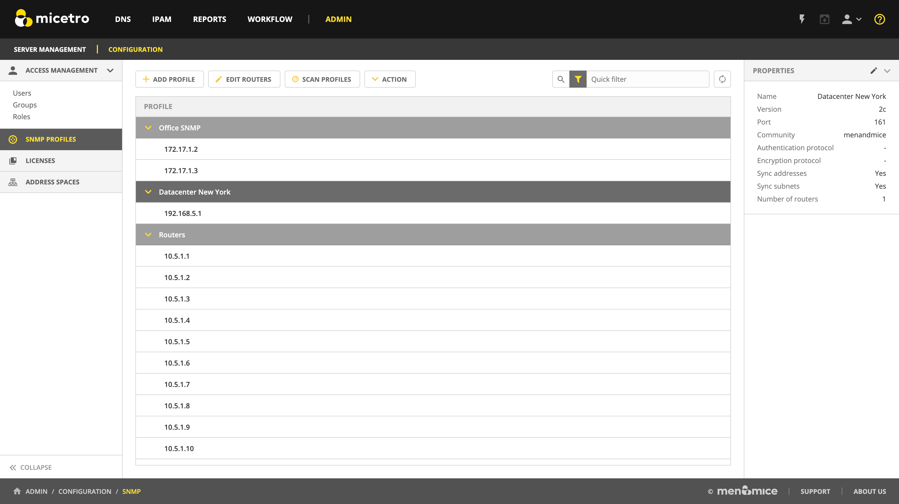Click the micetro logo icon
899x504 pixels.
(x=23, y=18)
